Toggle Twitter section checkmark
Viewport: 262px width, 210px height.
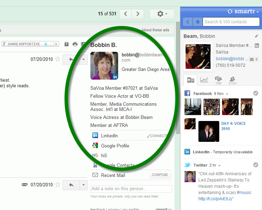[255, 165]
